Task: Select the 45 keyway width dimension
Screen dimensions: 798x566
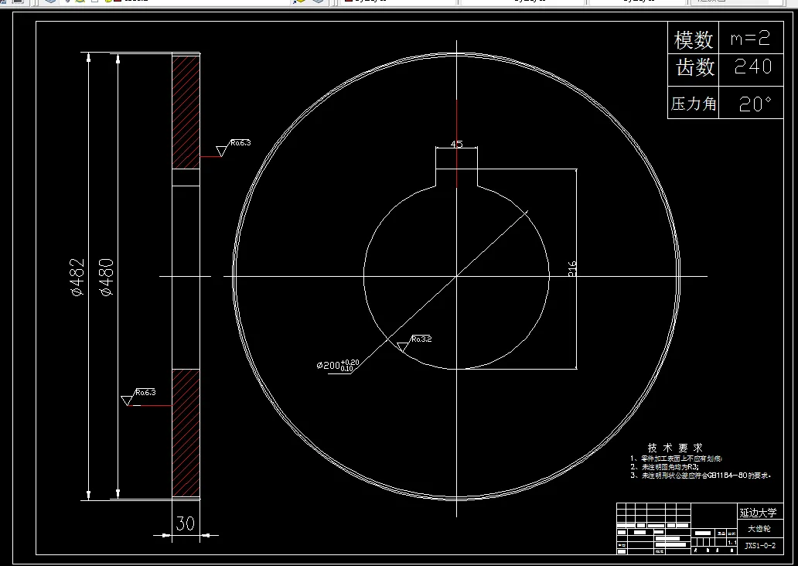Action: [x=456, y=144]
